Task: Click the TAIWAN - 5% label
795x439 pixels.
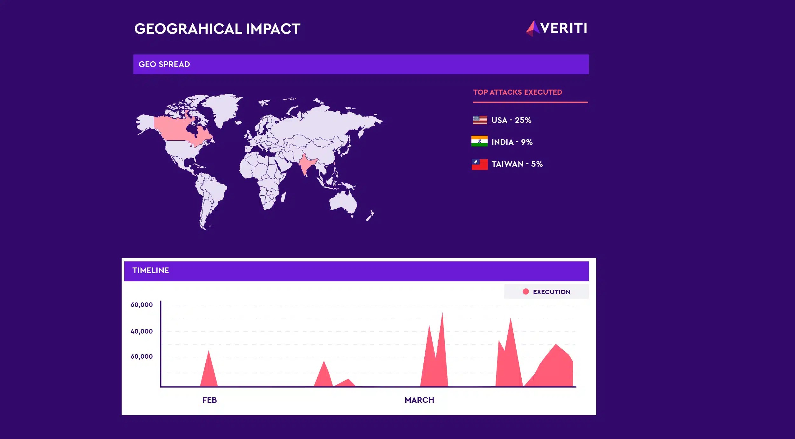Action: tap(517, 164)
